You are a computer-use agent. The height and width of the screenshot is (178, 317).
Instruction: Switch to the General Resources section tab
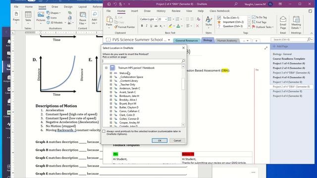tap(187, 41)
